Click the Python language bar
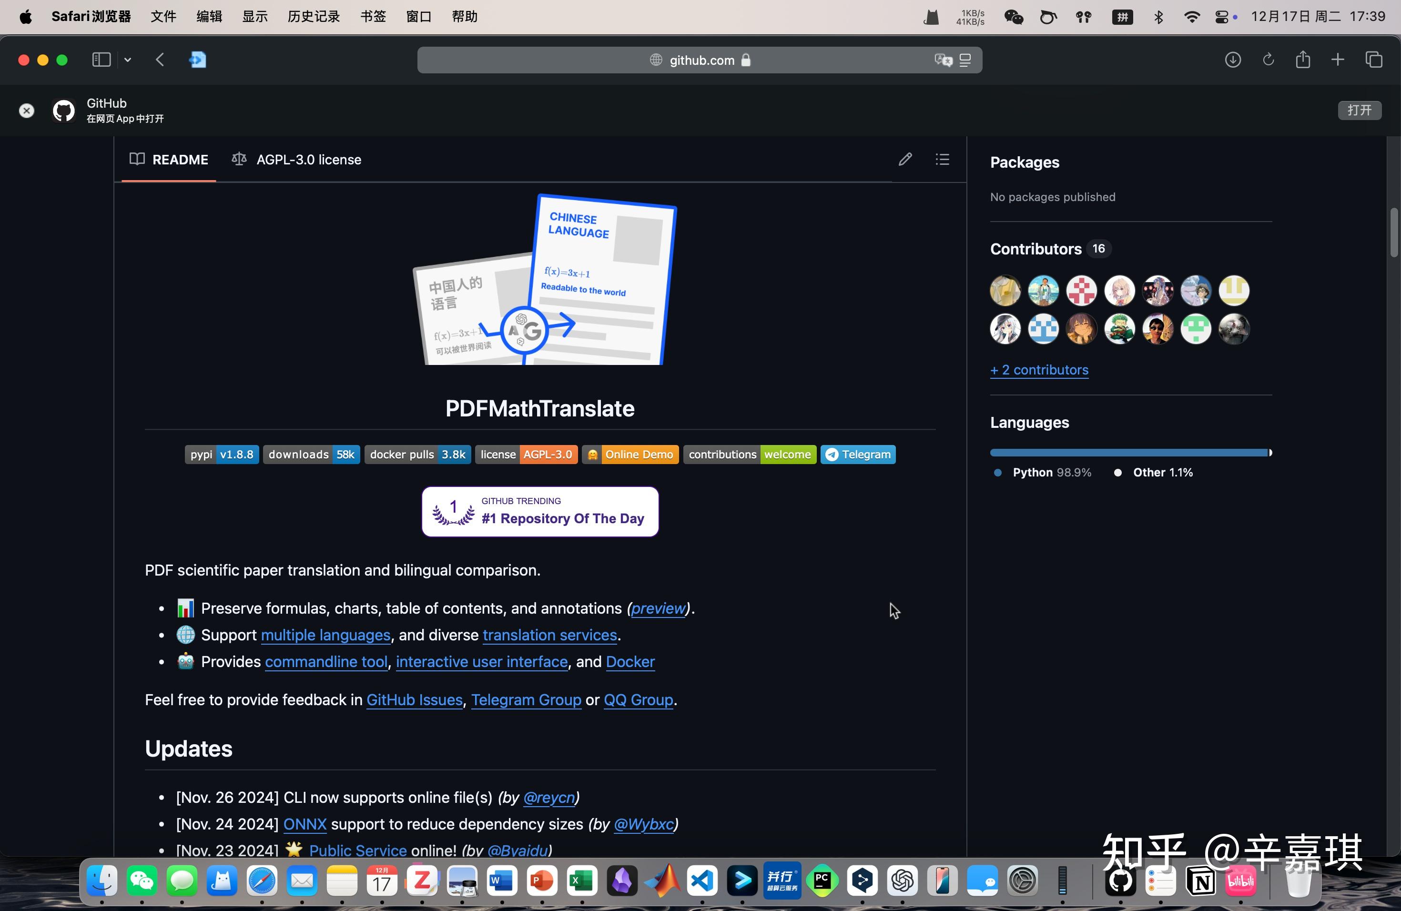 pyautogui.click(x=1128, y=453)
